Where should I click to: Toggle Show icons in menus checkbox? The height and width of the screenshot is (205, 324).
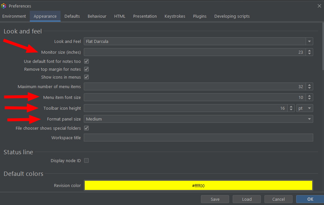point(86,77)
